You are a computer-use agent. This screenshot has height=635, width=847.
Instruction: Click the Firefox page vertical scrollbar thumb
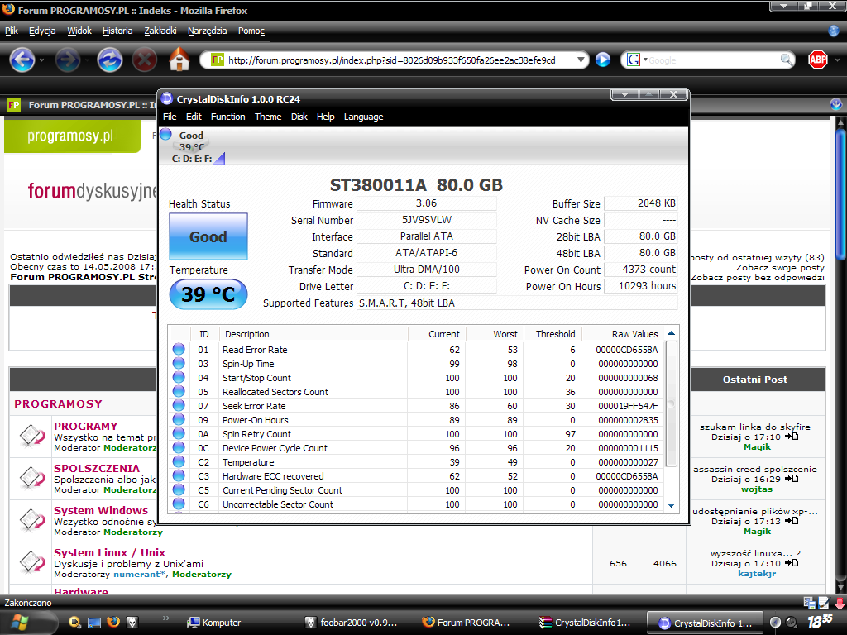(840, 197)
